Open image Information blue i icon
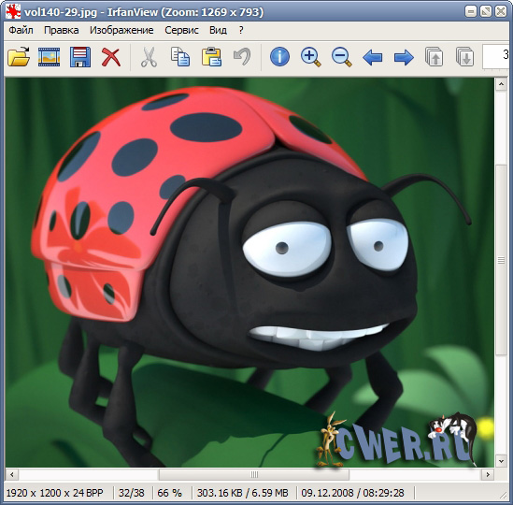The width and height of the screenshot is (513, 505). [x=279, y=57]
